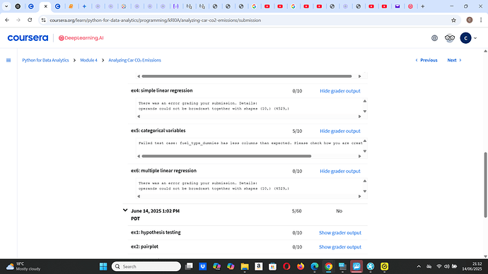
Task: Click the ex5 output horizontal scrollbar thumb
Action: click(x=226, y=156)
